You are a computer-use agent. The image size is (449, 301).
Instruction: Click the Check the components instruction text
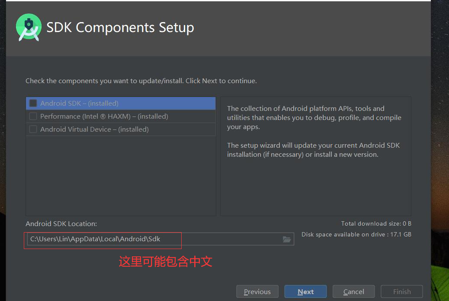pyautogui.click(x=141, y=81)
